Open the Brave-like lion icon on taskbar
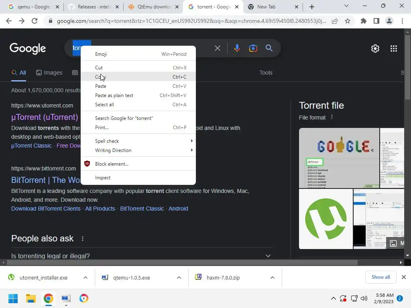Image resolution: width=411 pixels, height=308 pixels. (x=83, y=298)
